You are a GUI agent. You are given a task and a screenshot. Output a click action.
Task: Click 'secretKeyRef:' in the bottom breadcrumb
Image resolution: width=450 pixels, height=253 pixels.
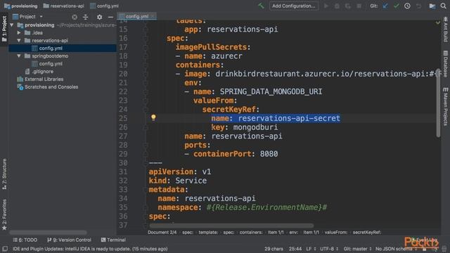[367, 233]
